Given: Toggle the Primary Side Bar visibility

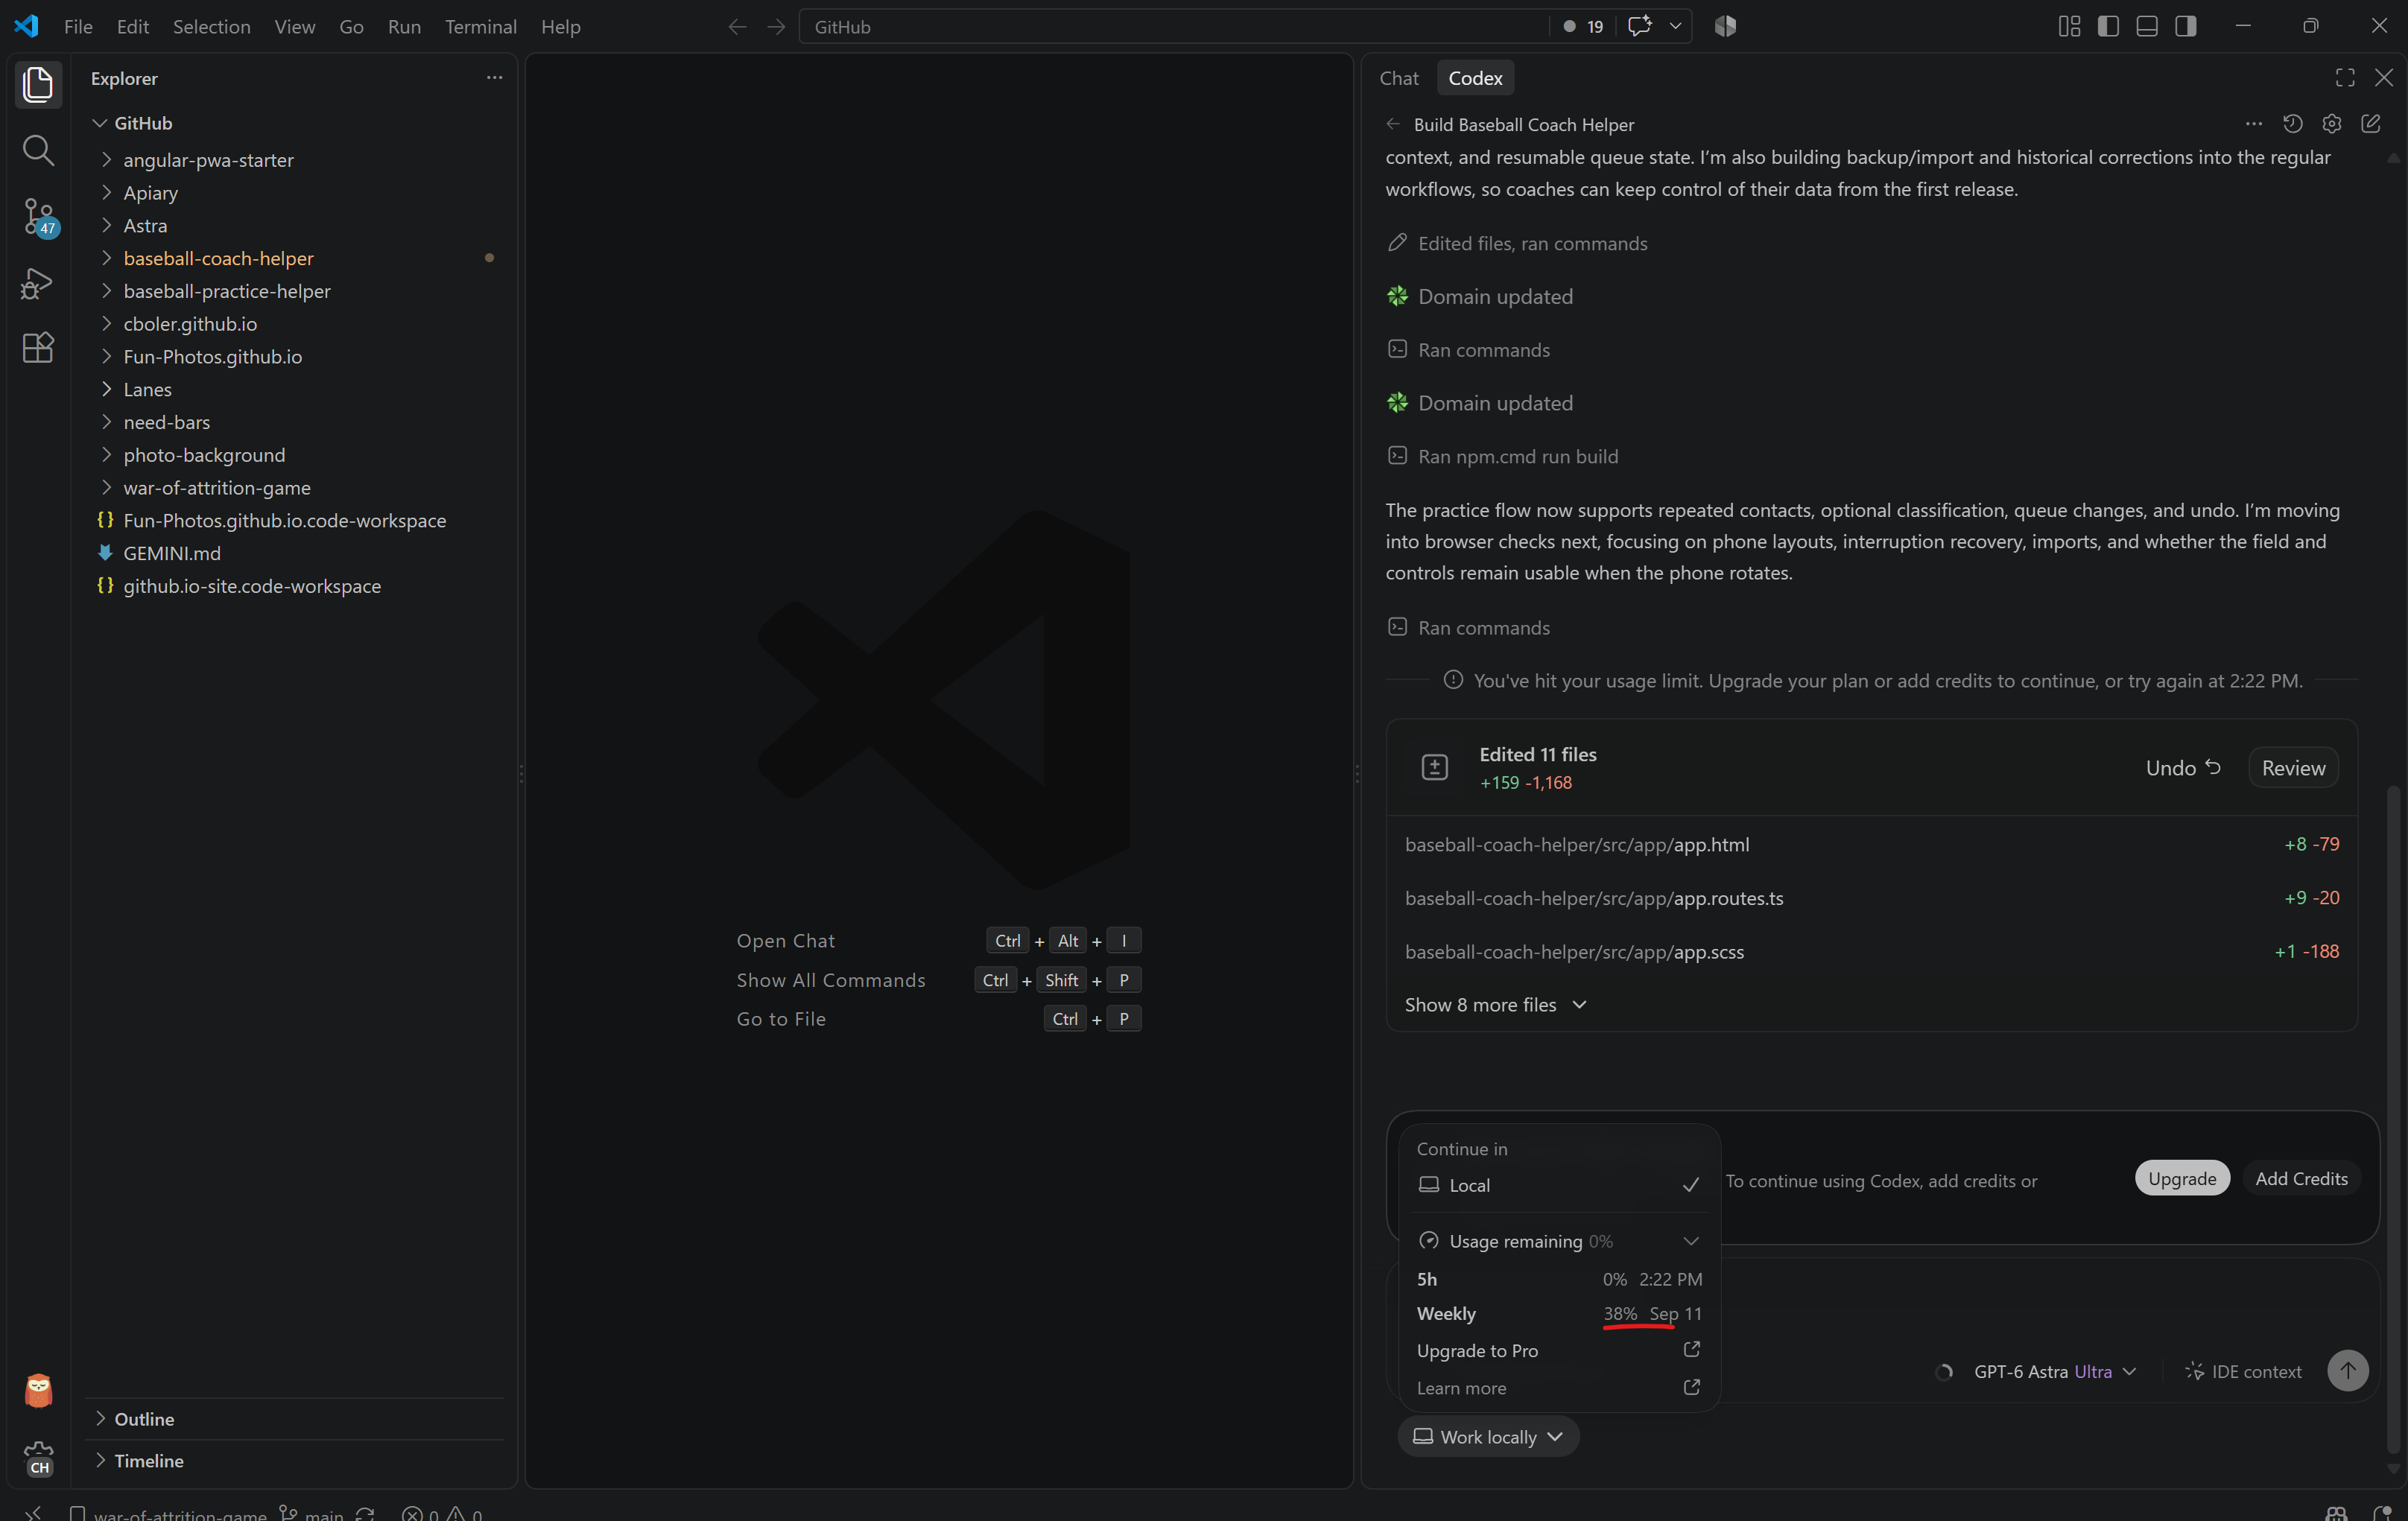Looking at the screenshot, I should (2108, 27).
